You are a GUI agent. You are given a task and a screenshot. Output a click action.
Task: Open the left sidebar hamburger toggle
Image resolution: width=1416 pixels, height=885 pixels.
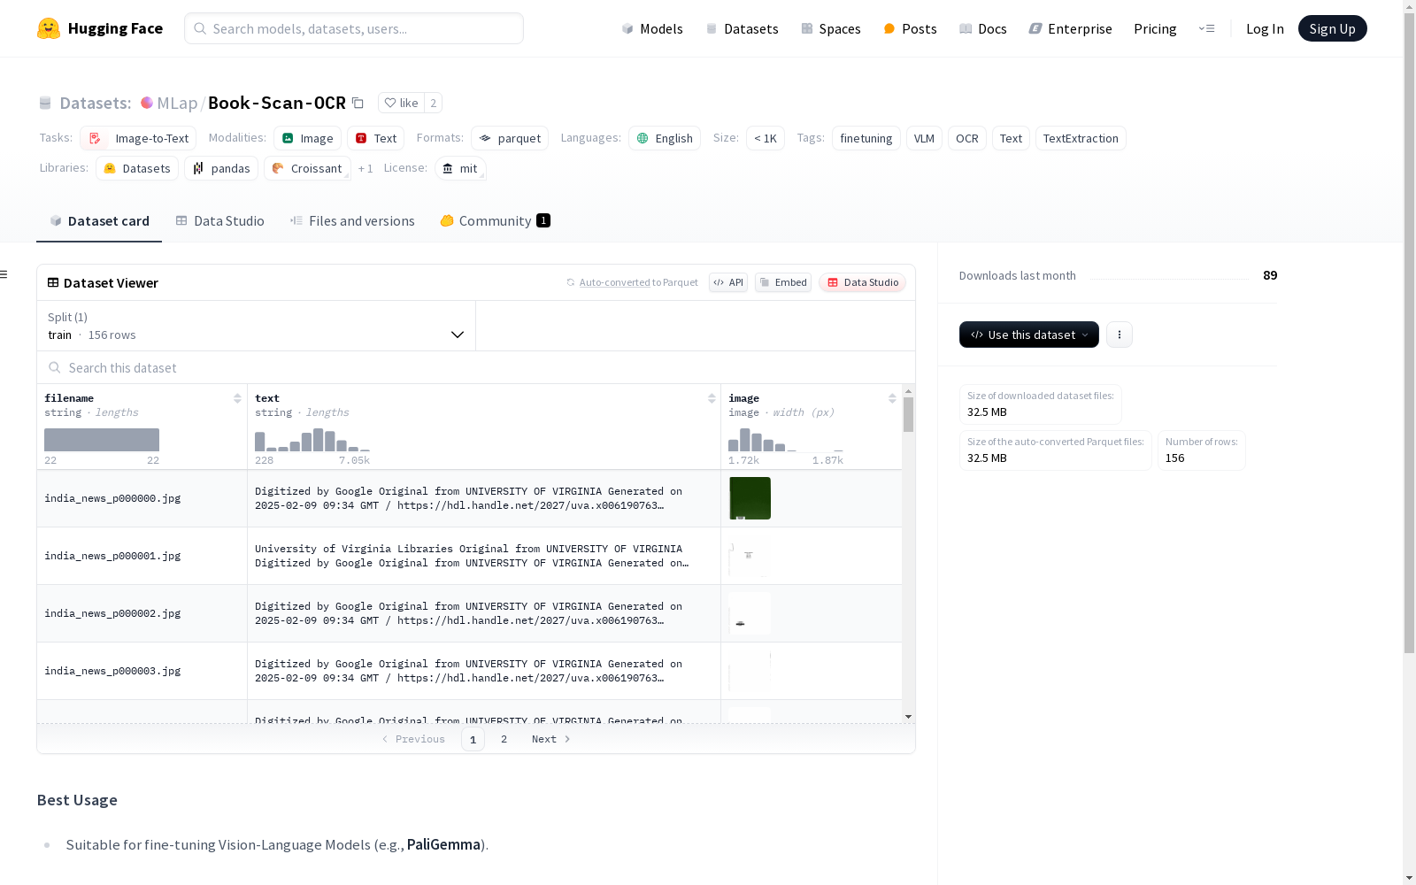[x=4, y=274]
